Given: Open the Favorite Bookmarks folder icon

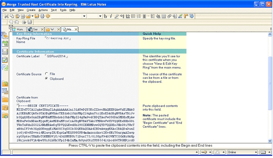Looking at the screenshot, I should coord(5,84).
